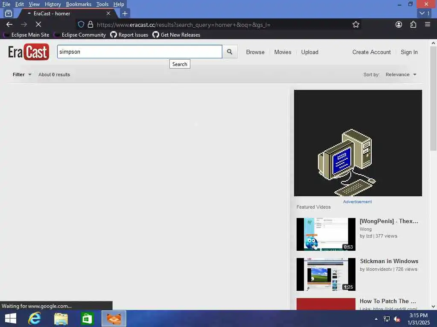Image resolution: width=437 pixels, height=327 pixels.
Task: Open the How To Patch The ... video title
Action: (x=387, y=301)
